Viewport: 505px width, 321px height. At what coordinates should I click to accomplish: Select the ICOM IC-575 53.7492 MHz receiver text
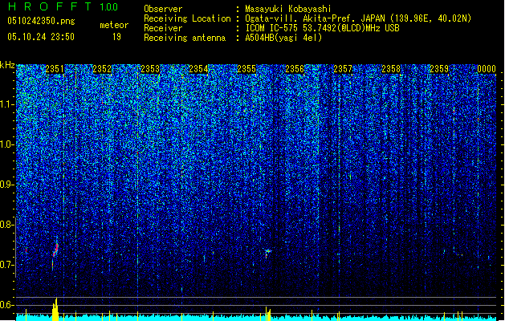click(x=322, y=28)
